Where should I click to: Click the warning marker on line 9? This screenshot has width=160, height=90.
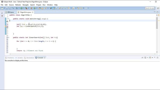[5, 26]
